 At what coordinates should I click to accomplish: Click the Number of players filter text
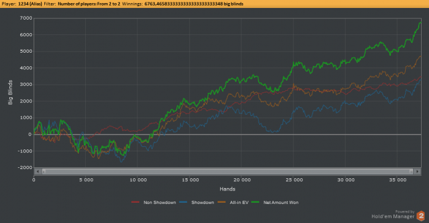click(89, 4)
